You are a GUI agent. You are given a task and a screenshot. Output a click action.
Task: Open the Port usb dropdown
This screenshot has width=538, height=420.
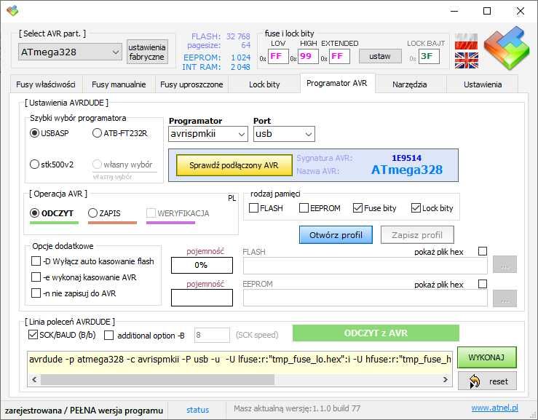[x=284, y=134]
